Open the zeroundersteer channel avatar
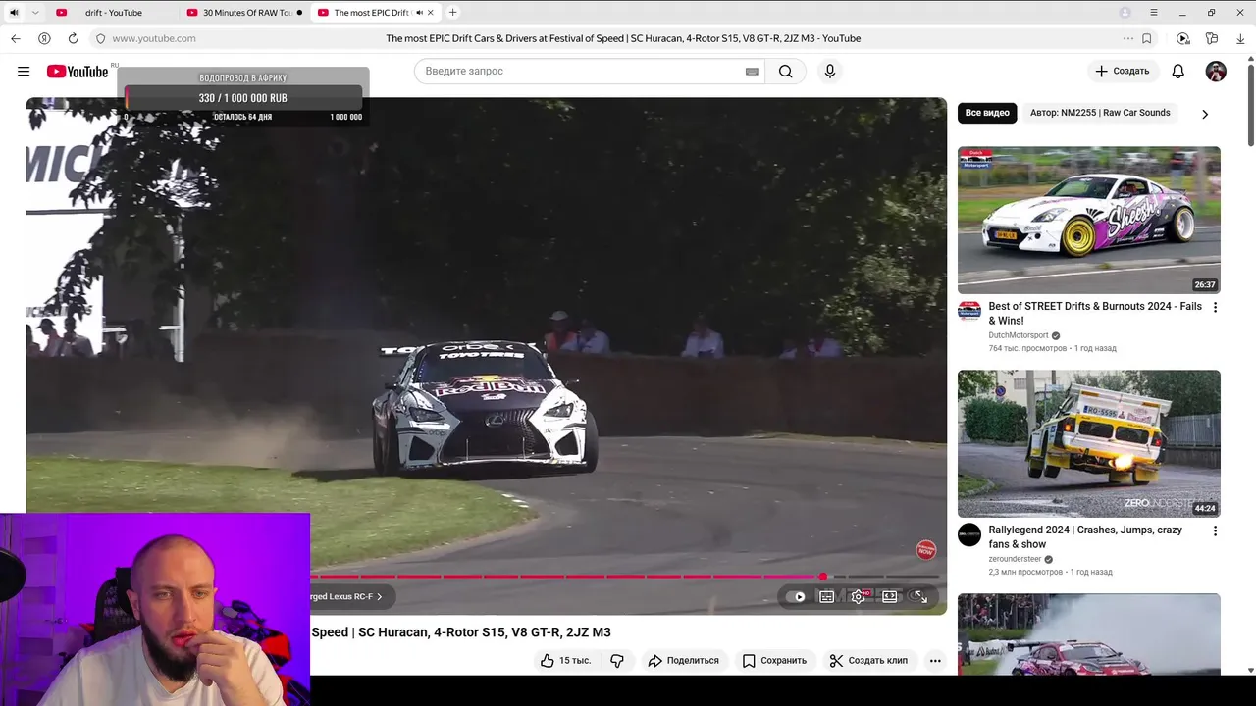The image size is (1256, 706). [x=969, y=535]
